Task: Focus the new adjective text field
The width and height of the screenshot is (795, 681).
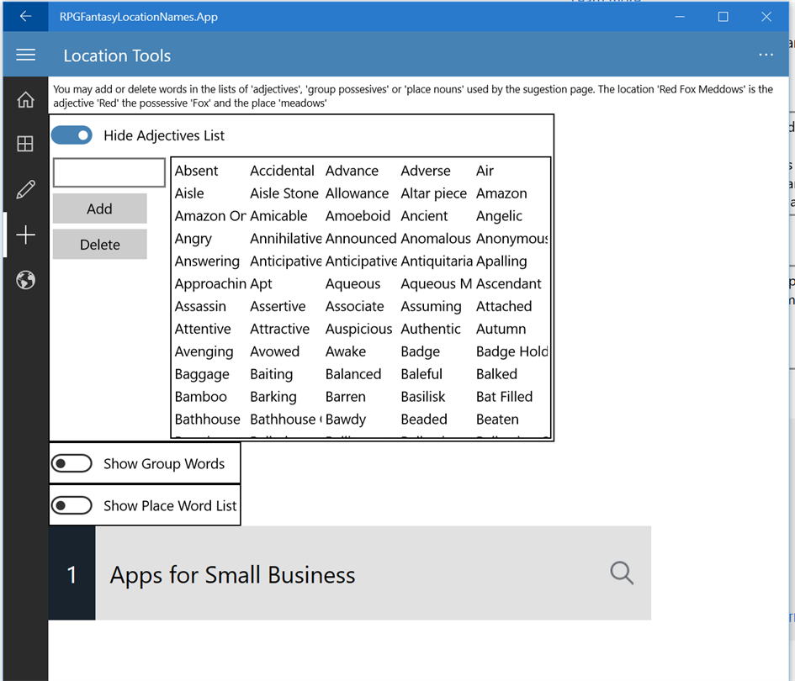Action: tap(109, 172)
